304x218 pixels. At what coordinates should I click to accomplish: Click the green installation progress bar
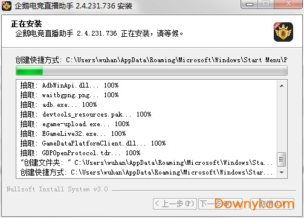[x=152, y=71]
